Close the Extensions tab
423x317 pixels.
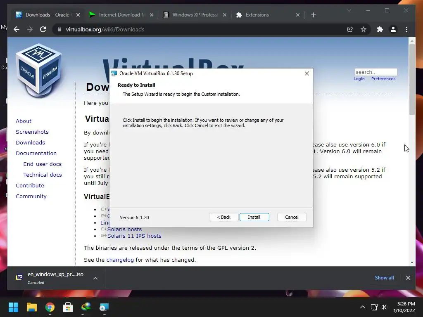[297, 15]
